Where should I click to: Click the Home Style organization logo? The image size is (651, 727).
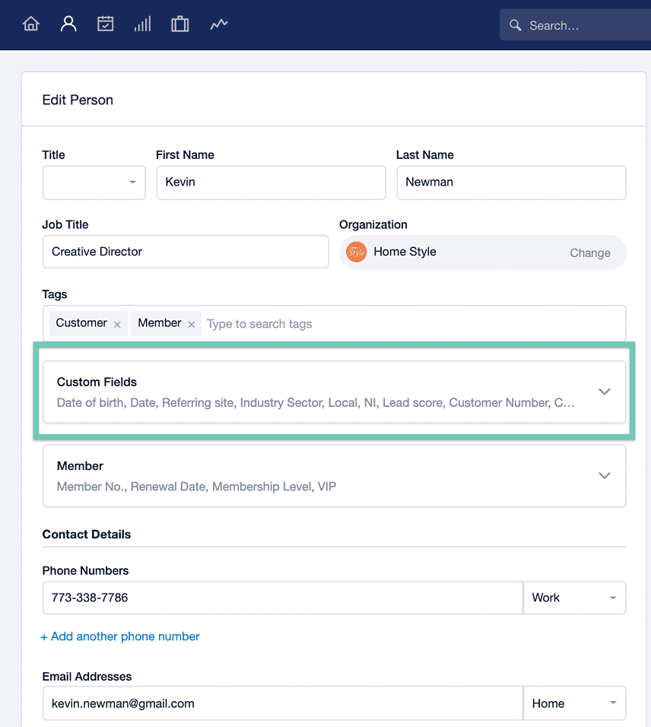(x=356, y=252)
